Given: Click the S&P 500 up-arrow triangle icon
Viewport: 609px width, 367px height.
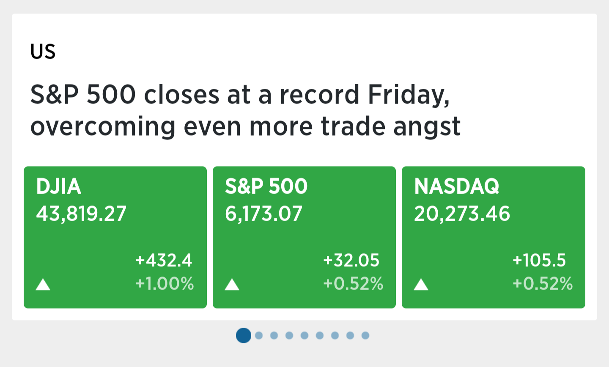Looking at the screenshot, I should (x=232, y=285).
